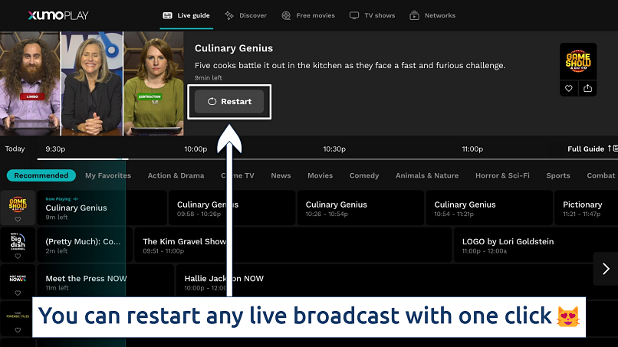The image size is (618, 347).
Task: Click the Today label in the guide
Action: coord(15,149)
